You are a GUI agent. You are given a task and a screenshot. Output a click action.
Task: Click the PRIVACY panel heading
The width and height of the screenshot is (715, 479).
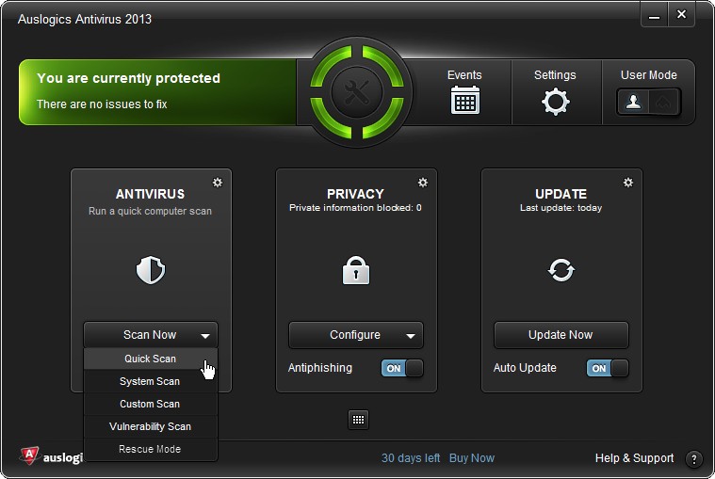tap(355, 194)
